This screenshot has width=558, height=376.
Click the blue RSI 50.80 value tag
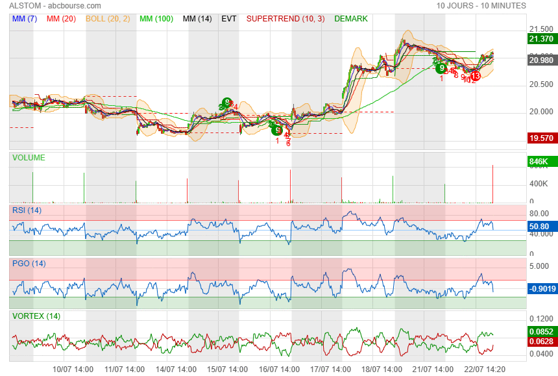(540, 227)
